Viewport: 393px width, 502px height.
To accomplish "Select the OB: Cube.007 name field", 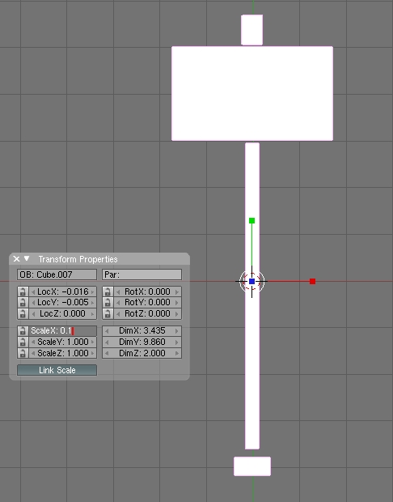I will (x=57, y=274).
